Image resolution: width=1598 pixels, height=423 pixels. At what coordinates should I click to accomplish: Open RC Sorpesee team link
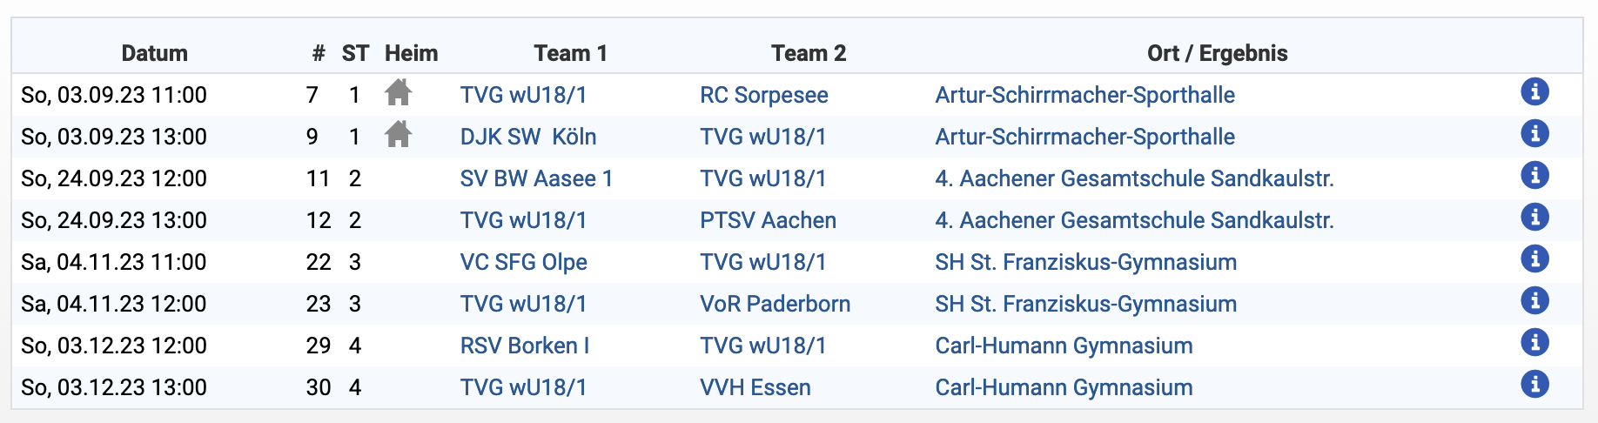coord(764,95)
